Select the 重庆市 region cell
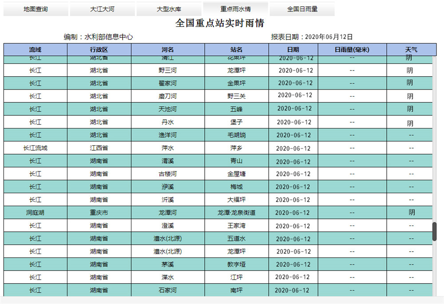This screenshot has width=444, height=304. (x=99, y=213)
